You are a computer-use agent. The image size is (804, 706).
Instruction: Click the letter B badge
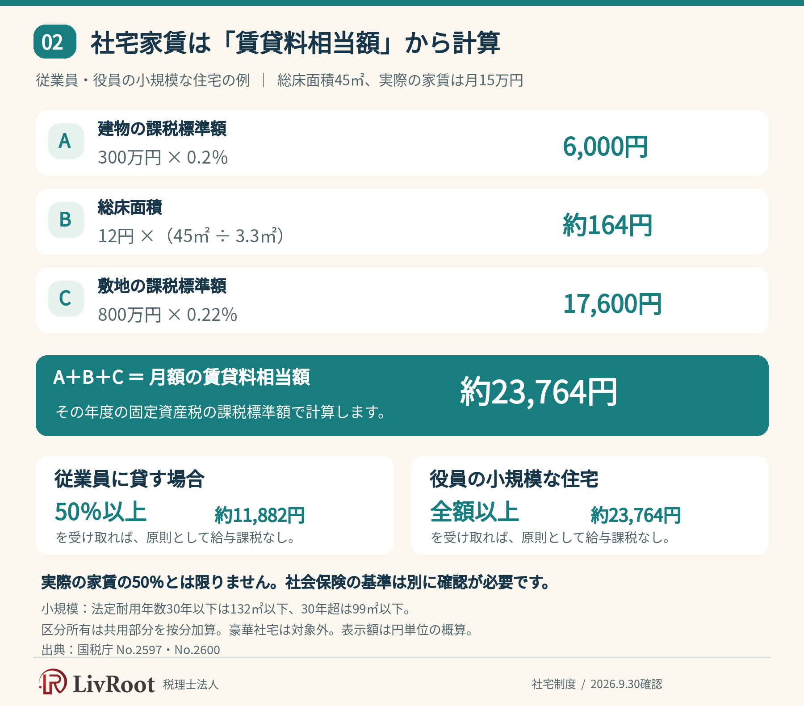click(66, 220)
